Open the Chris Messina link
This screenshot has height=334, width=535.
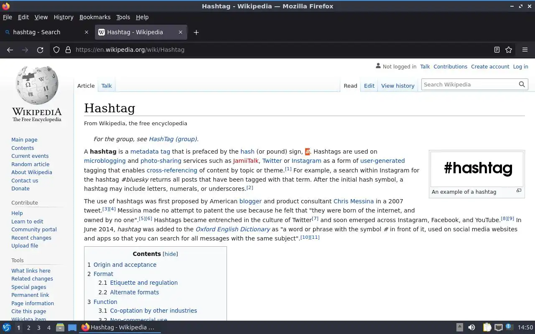click(354, 201)
